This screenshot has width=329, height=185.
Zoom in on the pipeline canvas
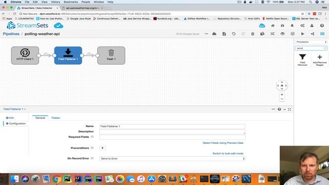[282, 95]
